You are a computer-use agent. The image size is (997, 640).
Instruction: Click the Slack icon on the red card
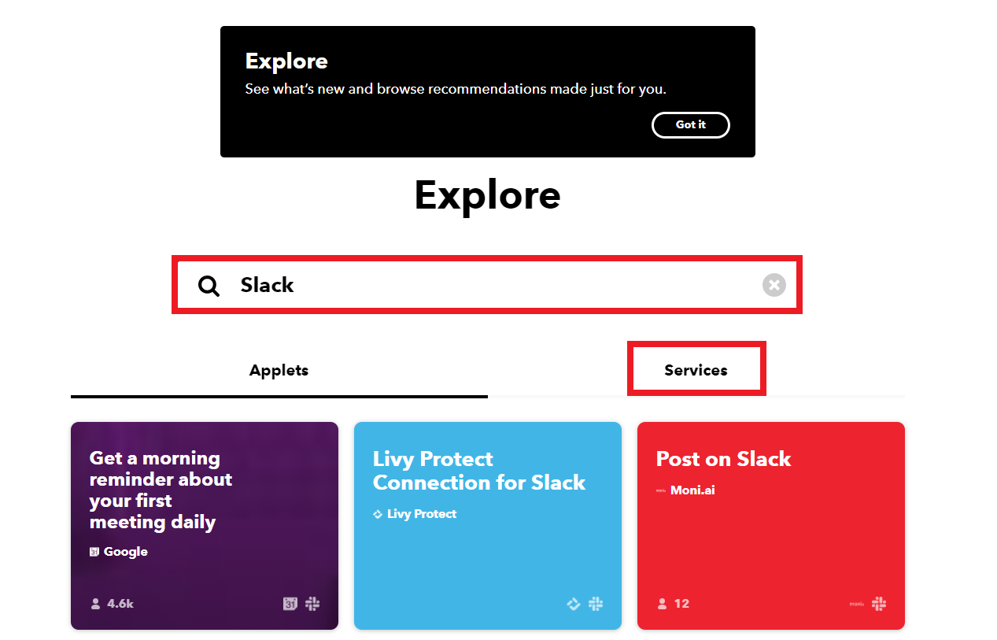[x=879, y=604]
